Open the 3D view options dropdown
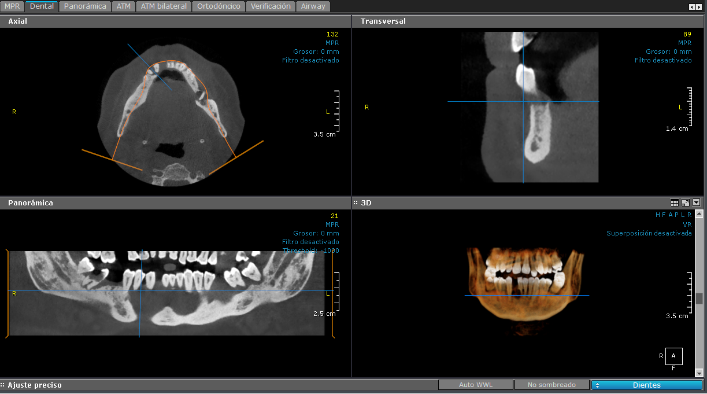The height and width of the screenshot is (394, 707). click(697, 202)
